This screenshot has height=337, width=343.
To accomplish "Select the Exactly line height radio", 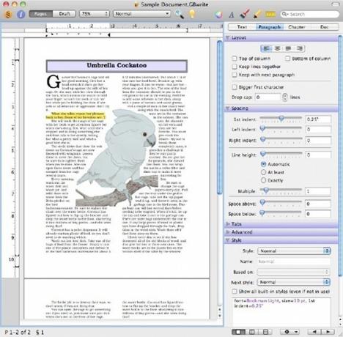I will point(263,180).
